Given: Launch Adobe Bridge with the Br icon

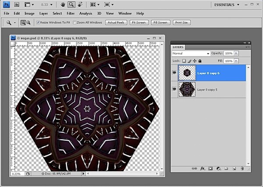Looking at the screenshot, I should [x=17, y=4].
